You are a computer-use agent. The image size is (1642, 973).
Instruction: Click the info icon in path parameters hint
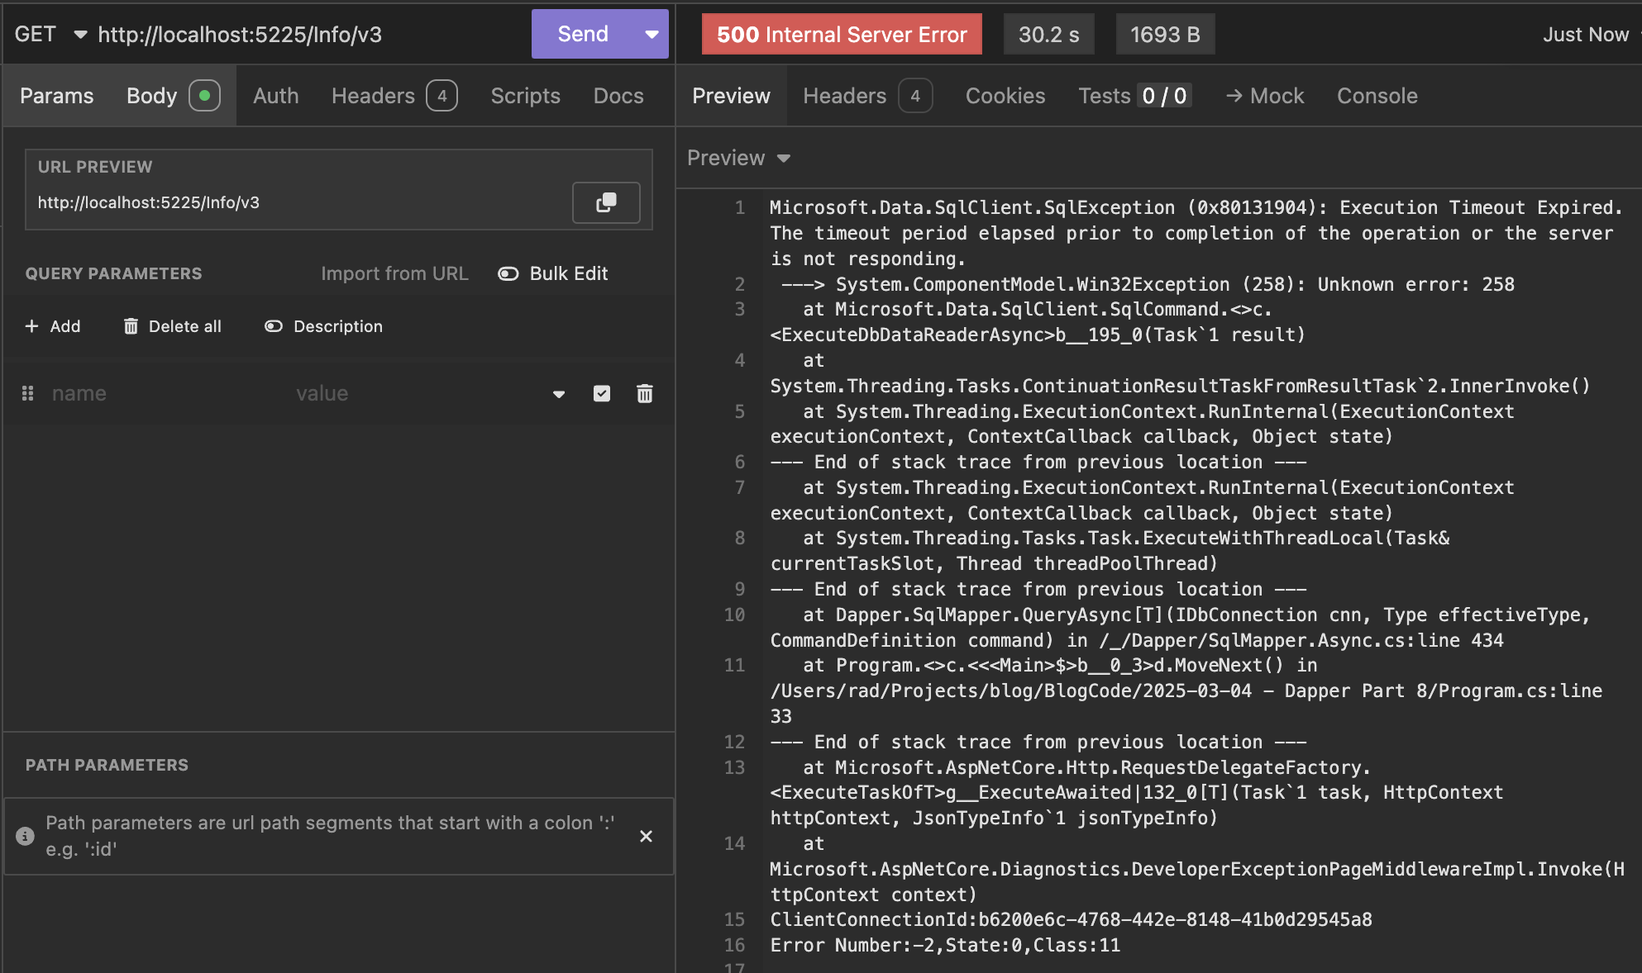(x=26, y=836)
